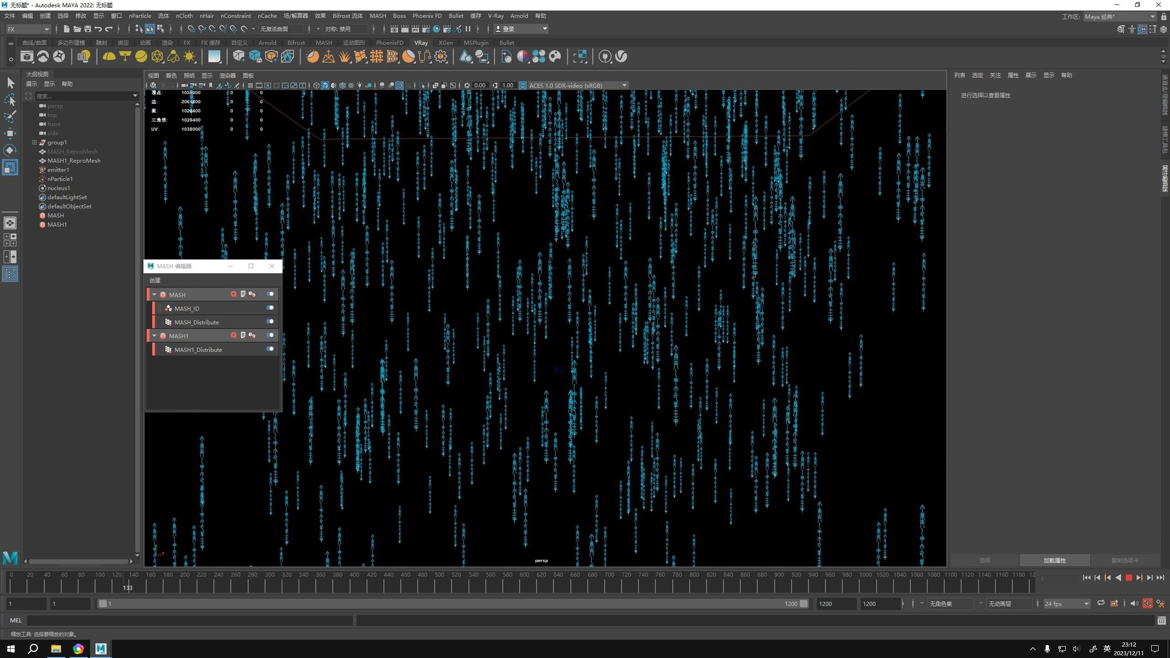Click the Stop playback button
The height and width of the screenshot is (658, 1170).
(x=1128, y=578)
